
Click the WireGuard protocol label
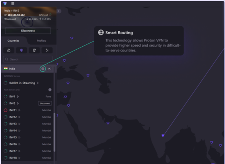[10, 19]
